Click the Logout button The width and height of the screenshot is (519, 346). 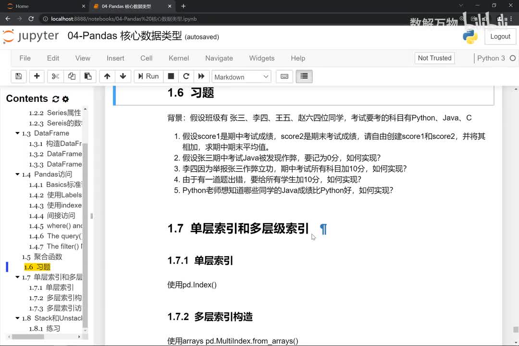(500, 37)
